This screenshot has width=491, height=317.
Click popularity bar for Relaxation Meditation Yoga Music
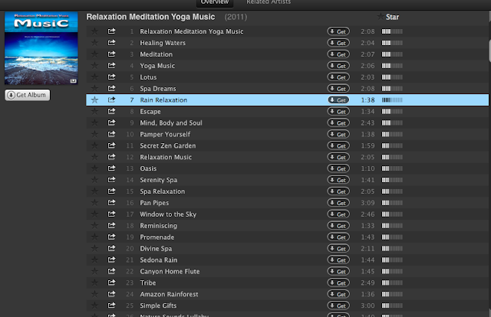(x=392, y=31)
